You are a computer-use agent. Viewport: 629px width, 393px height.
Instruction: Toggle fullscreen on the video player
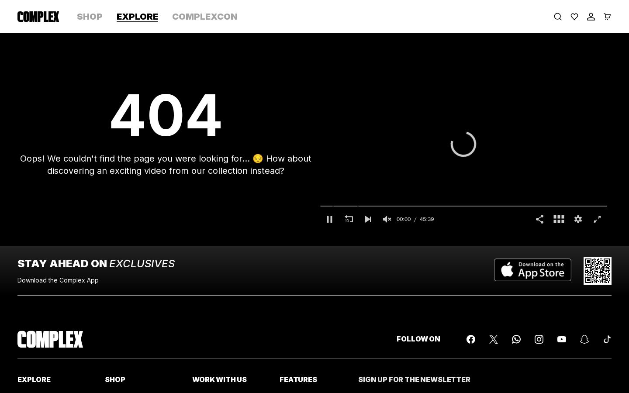(x=598, y=219)
